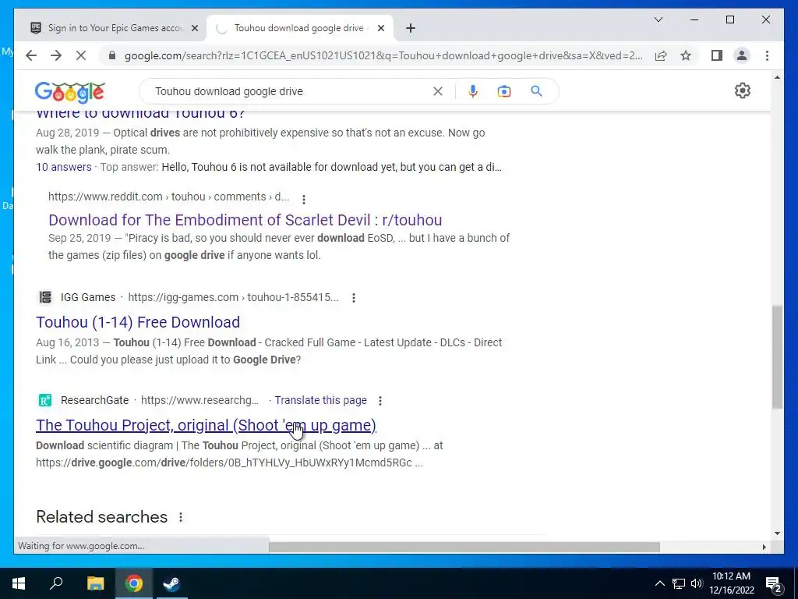The width and height of the screenshot is (798, 599).
Task: Click the scroll-down arrow of the page
Action: click(777, 533)
